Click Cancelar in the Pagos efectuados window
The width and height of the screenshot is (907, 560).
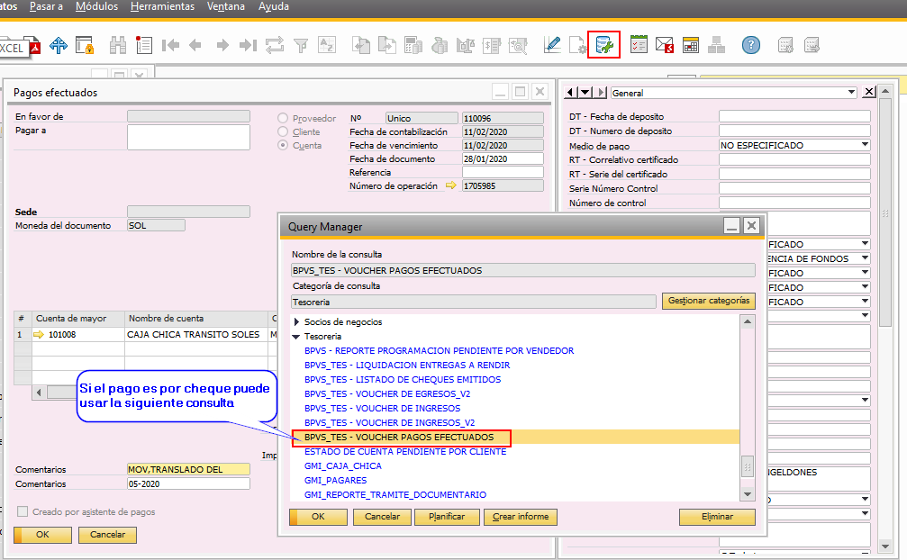107,535
